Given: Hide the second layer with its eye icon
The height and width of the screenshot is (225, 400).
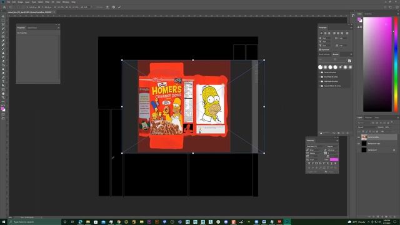Looking at the screenshot, I should pyautogui.click(x=358, y=143).
